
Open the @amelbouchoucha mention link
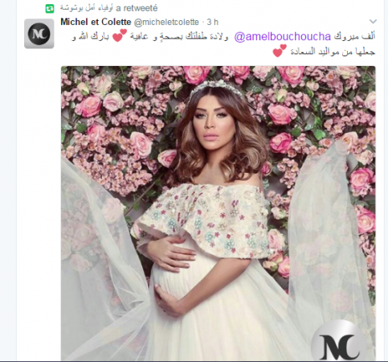tap(283, 37)
